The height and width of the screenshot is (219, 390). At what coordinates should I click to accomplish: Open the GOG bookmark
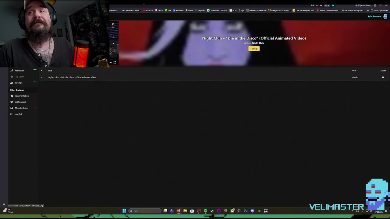233,10
